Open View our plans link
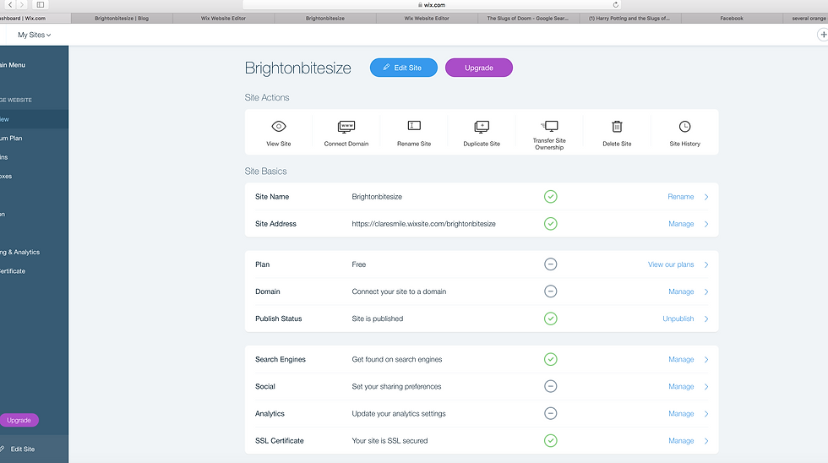Screen dimensions: 828x463 tap(671, 264)
